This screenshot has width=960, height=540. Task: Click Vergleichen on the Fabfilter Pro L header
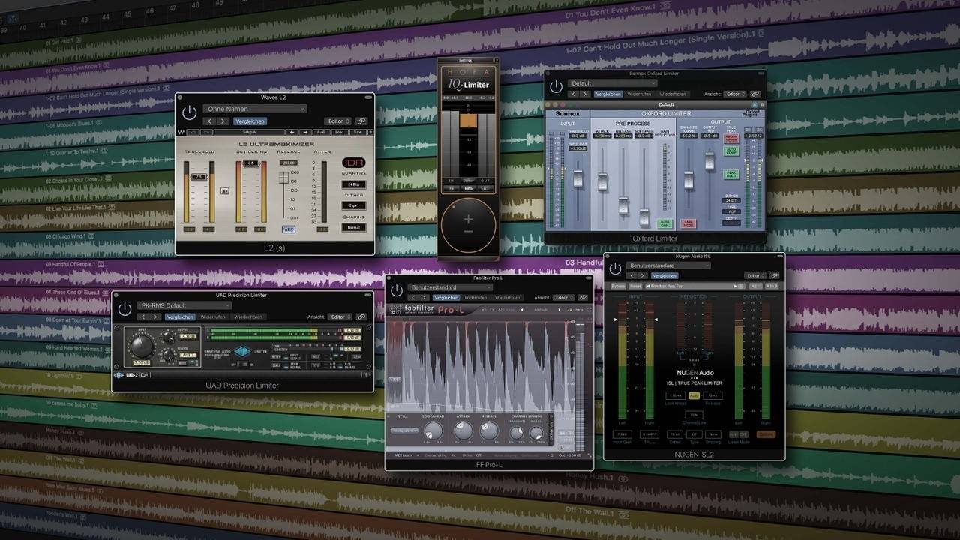pyautogui.click(x=446, y=298)
